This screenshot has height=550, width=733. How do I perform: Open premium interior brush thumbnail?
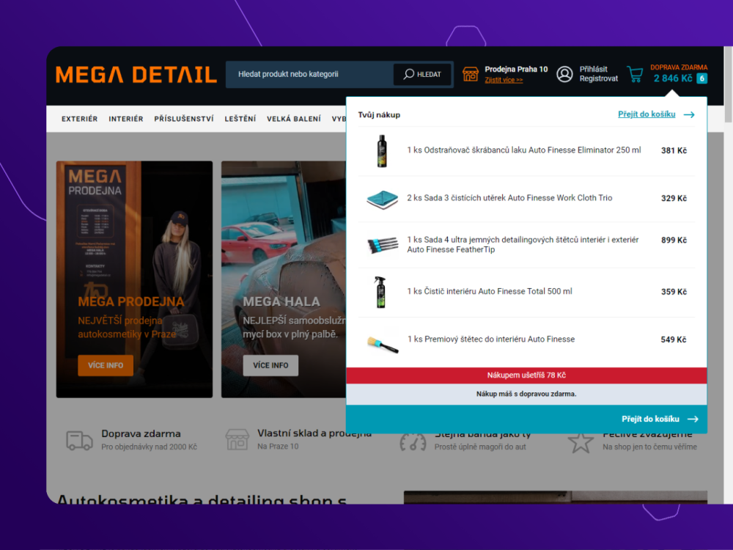382,342
